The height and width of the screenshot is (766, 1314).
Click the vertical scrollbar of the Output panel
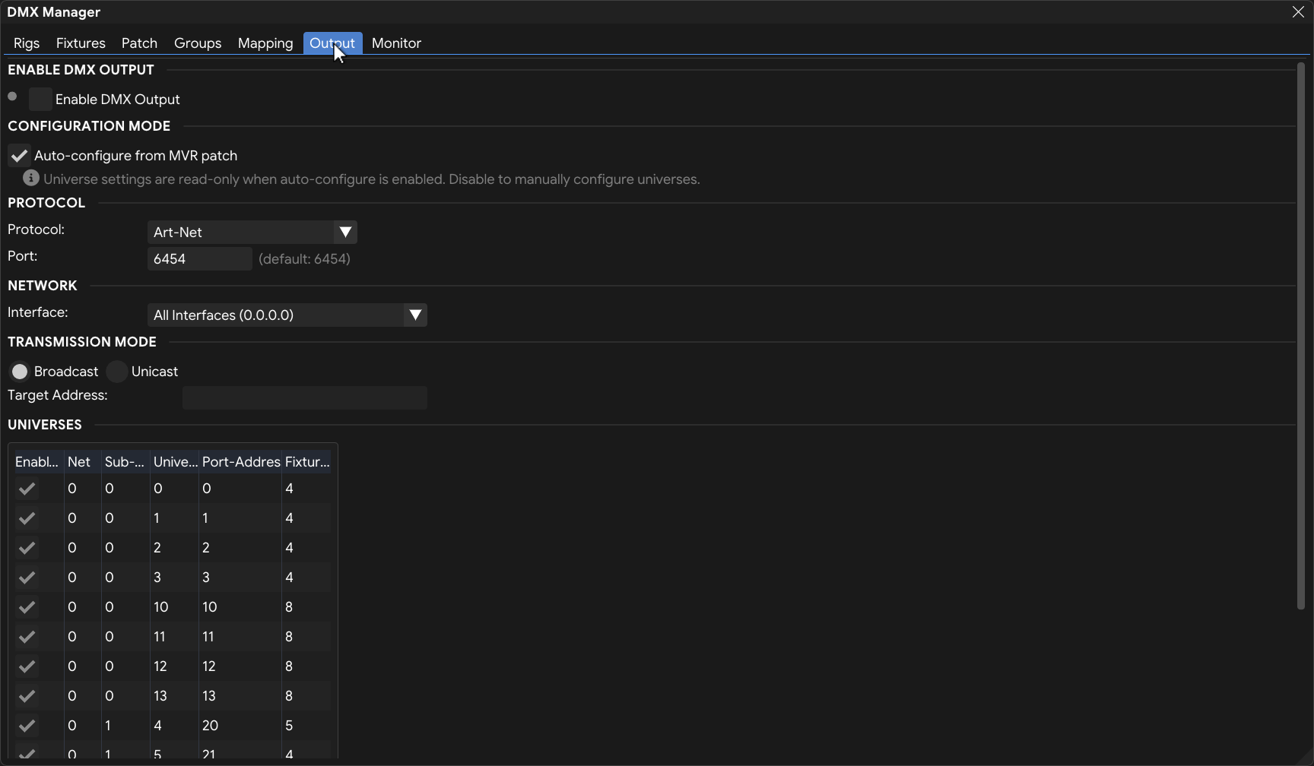tap(1300, 336)
